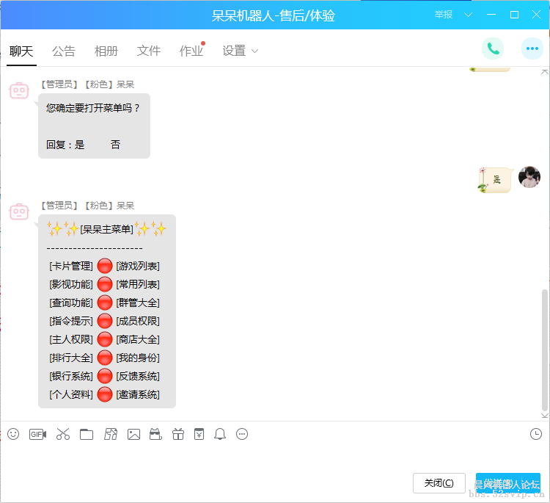Click the [呆呆主菜单] heading text

coord(106,229)
